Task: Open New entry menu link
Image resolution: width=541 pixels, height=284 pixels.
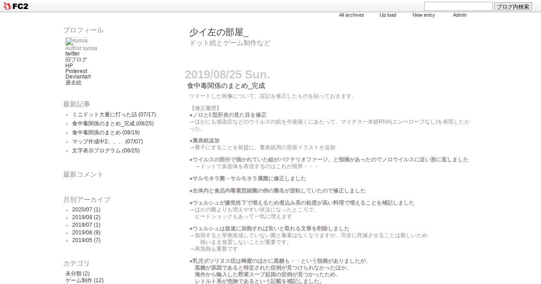Action: point(424,15)
